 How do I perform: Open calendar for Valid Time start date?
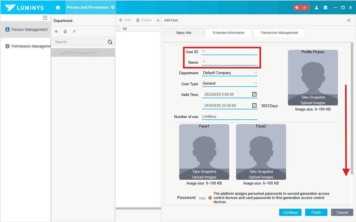point(254,94)
